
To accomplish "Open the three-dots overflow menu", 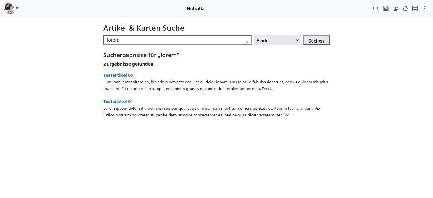I will pyautogui.click(x=425, y=9).
